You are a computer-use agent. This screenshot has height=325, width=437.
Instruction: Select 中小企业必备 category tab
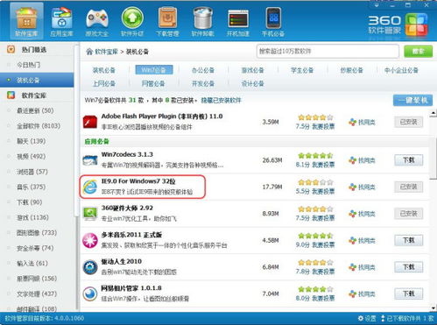coord(401,70)
